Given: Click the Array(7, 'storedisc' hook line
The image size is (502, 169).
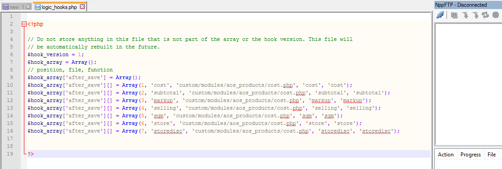Looking at the screenshot, I should [x=213, y=131].
